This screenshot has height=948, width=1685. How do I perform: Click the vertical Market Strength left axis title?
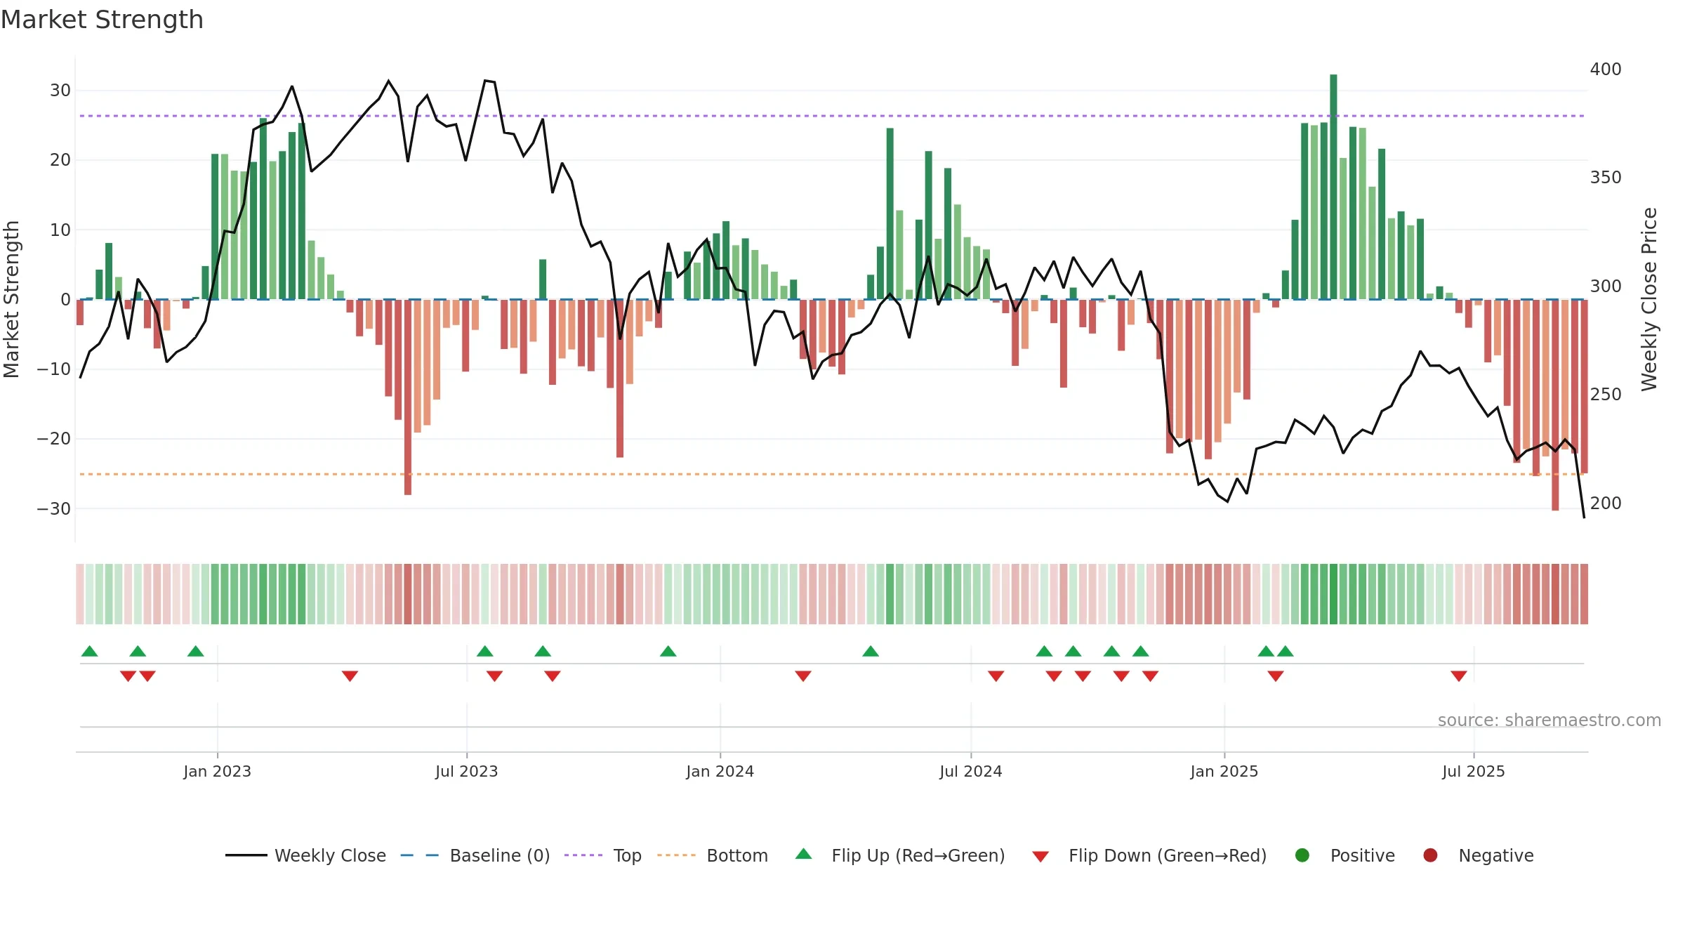coord(12,299)
